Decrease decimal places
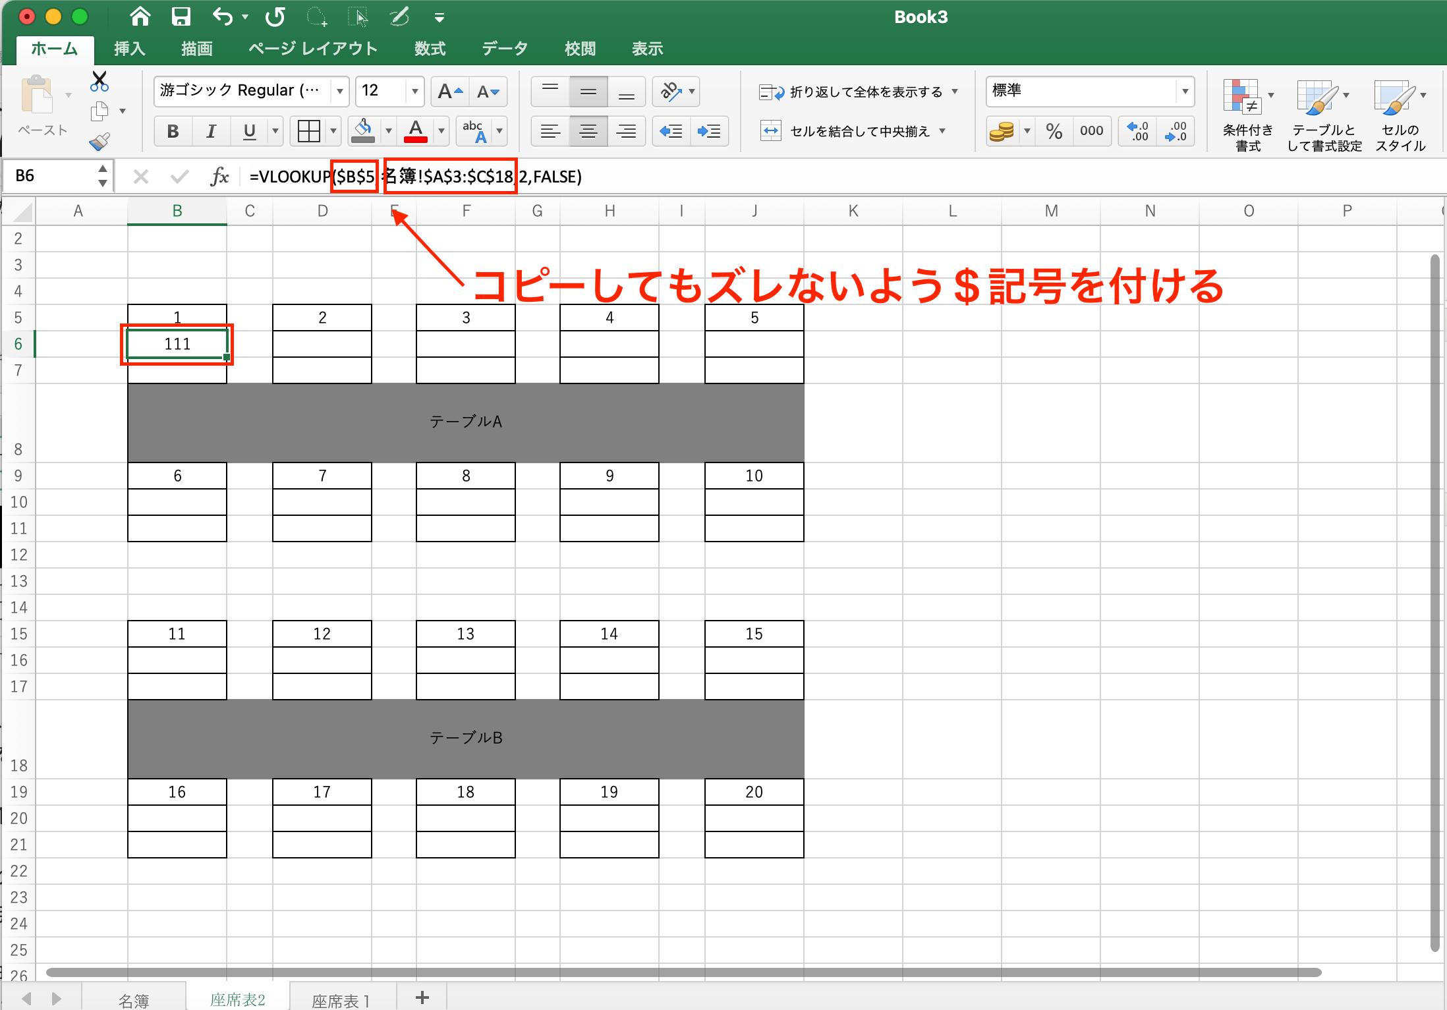 point(1176,131)
